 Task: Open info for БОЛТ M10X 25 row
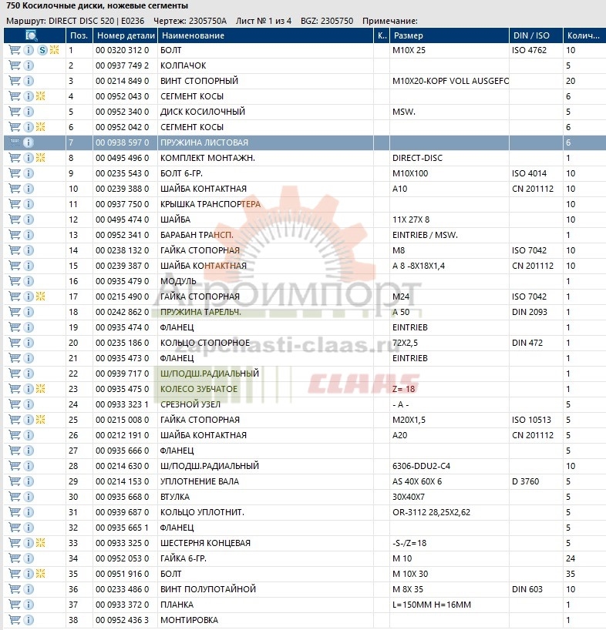tap(29, 50)
